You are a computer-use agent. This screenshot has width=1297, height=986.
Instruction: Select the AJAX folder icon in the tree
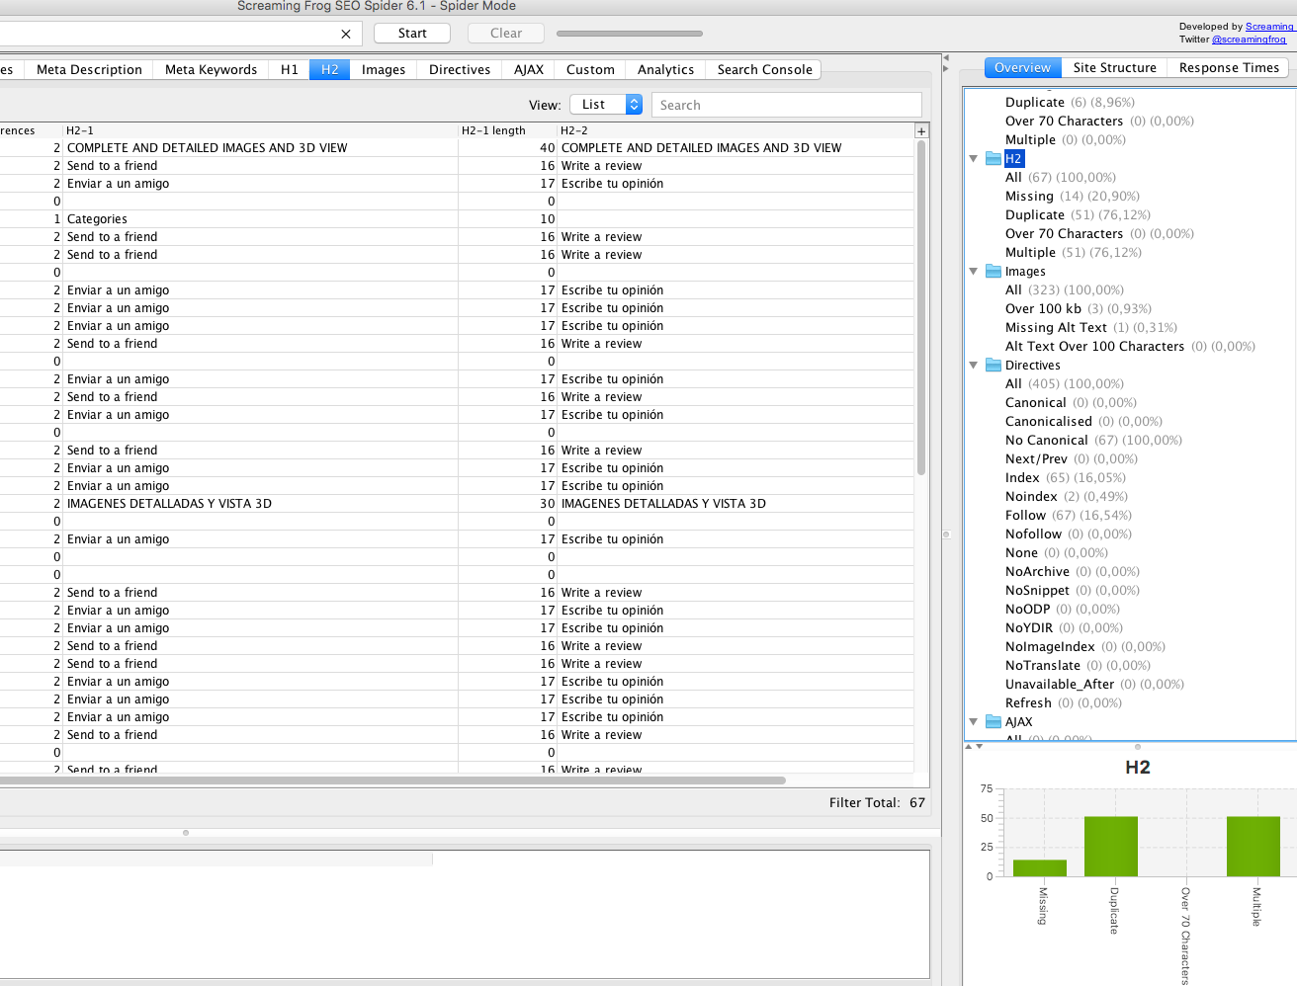pos(994,722)
